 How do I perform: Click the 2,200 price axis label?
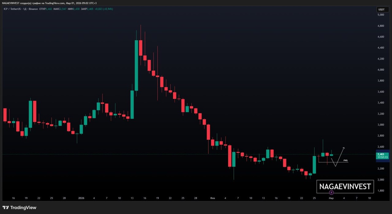[x=381, y=169]
